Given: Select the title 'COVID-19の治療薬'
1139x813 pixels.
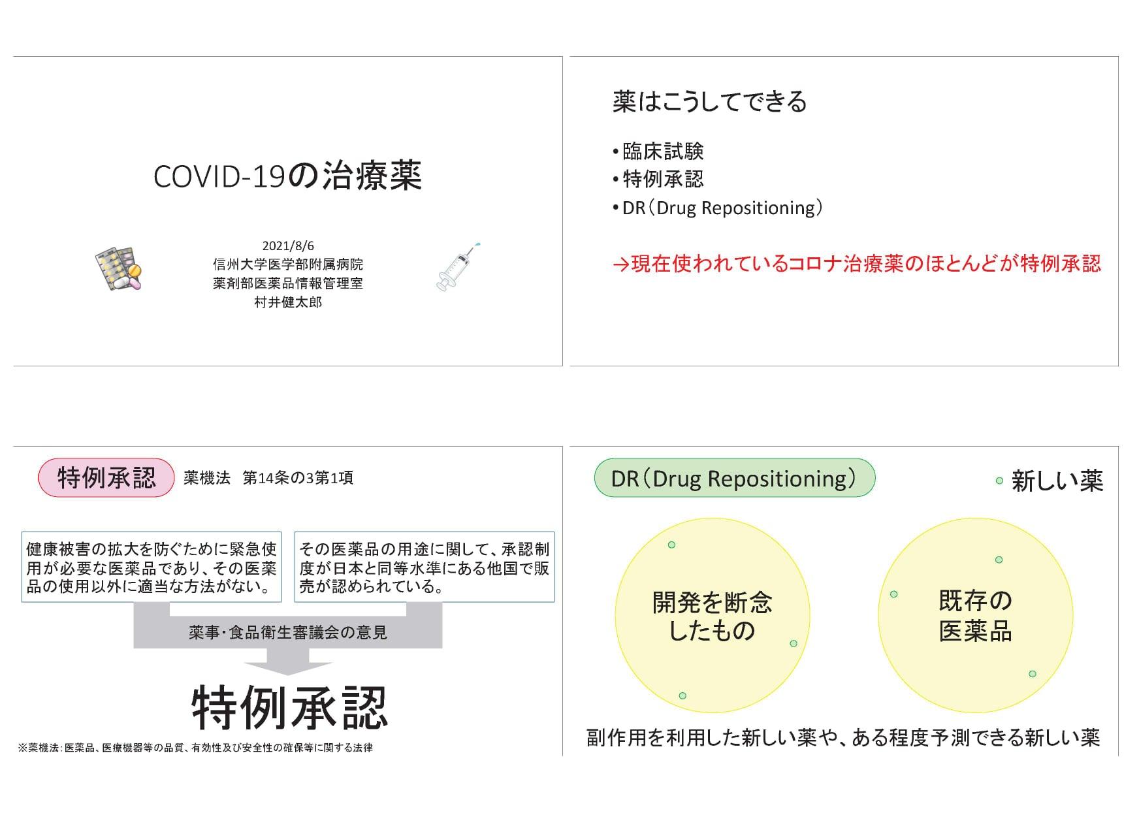Looking at the screenshot, I should click(288, 176).
